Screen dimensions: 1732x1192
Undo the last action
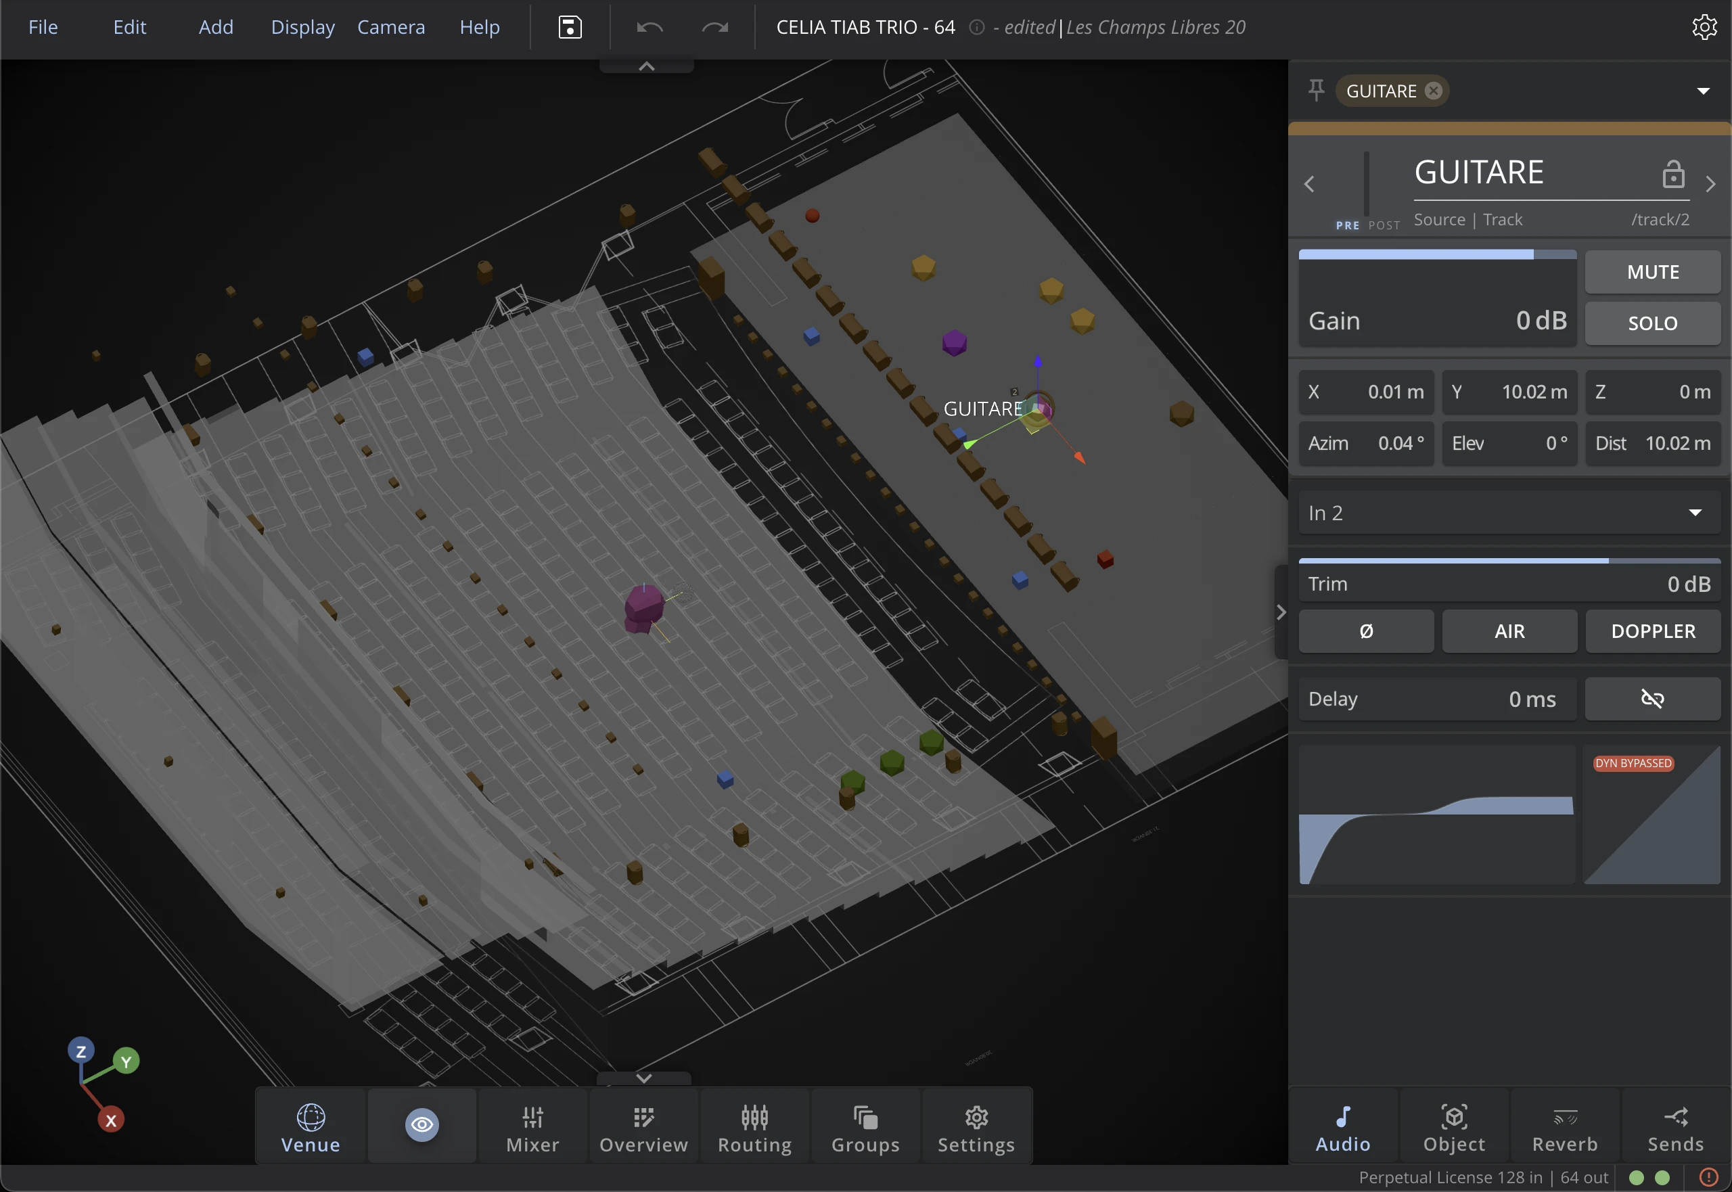649,28
